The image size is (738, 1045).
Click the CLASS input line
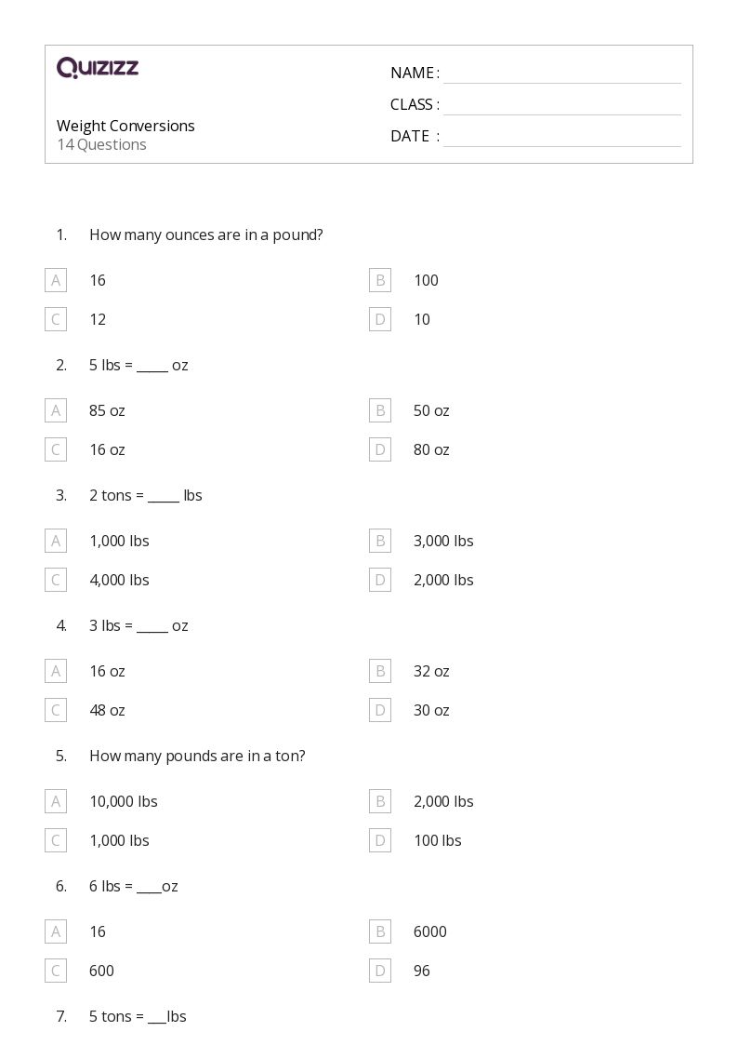click(562, 104)
